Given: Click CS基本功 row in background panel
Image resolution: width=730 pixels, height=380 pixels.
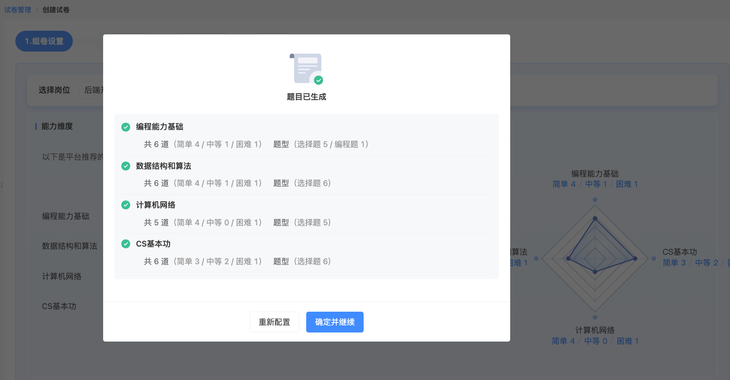Looking at the screenshot, I should coord(59,306).
